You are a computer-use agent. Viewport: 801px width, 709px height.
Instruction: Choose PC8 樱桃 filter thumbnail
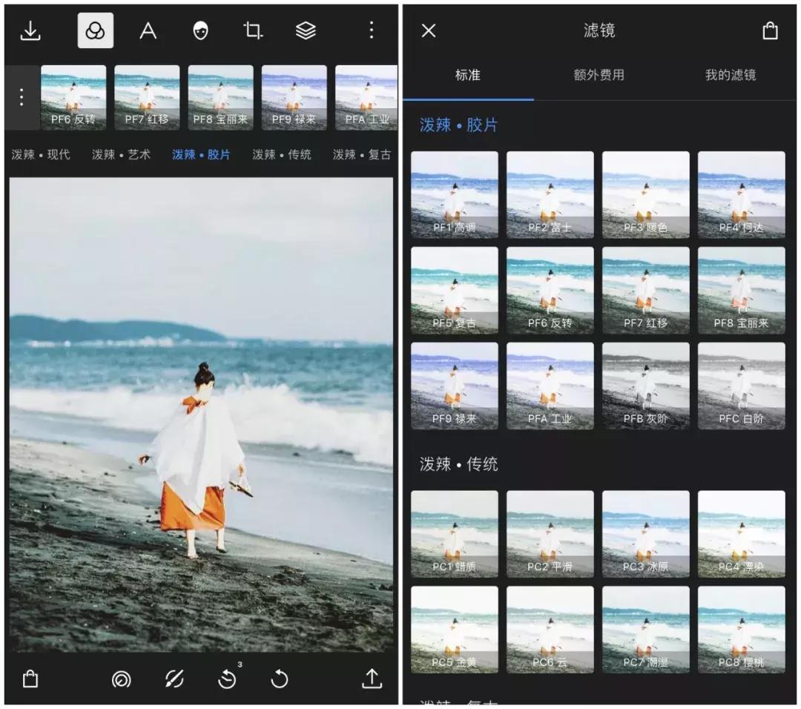741,630
